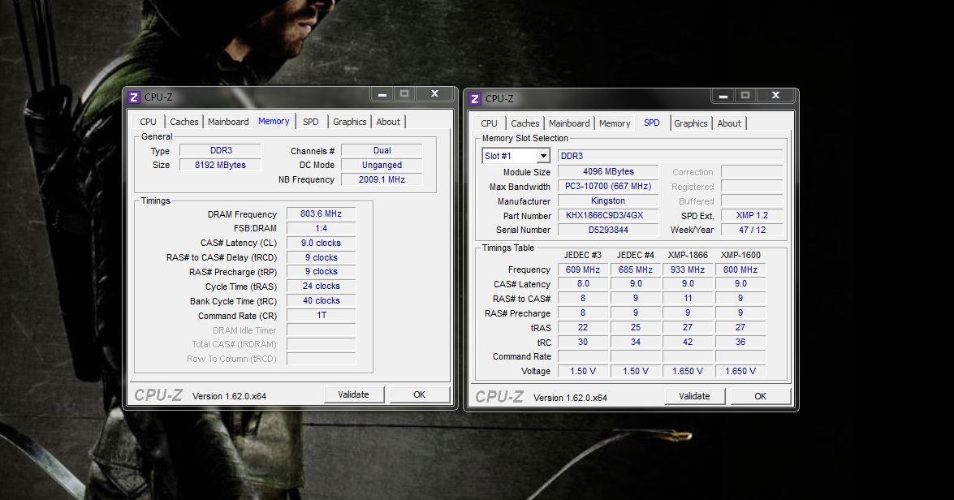Switch to the Caches tab in the right CPU-Z window

pos(524,123)
